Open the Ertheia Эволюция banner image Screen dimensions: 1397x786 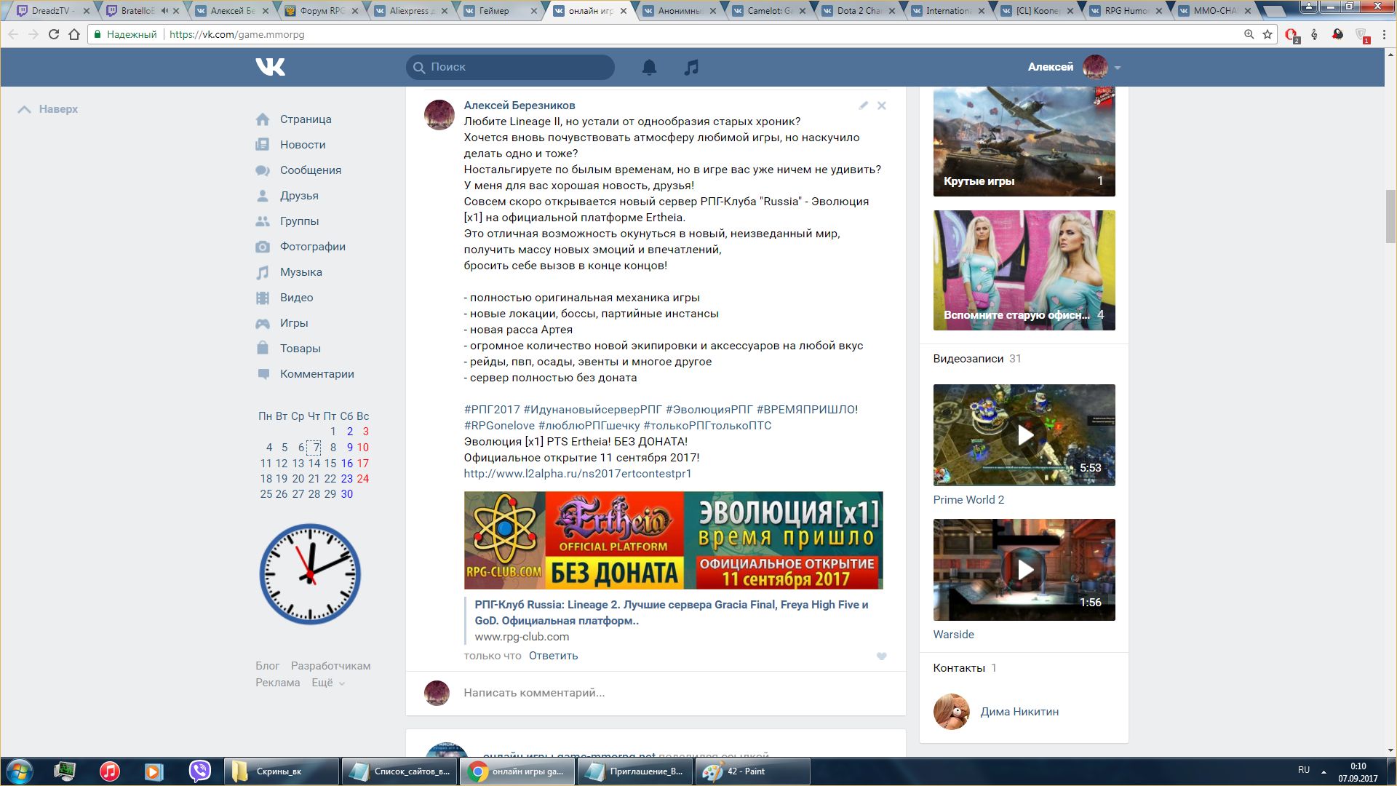point(673,540)
